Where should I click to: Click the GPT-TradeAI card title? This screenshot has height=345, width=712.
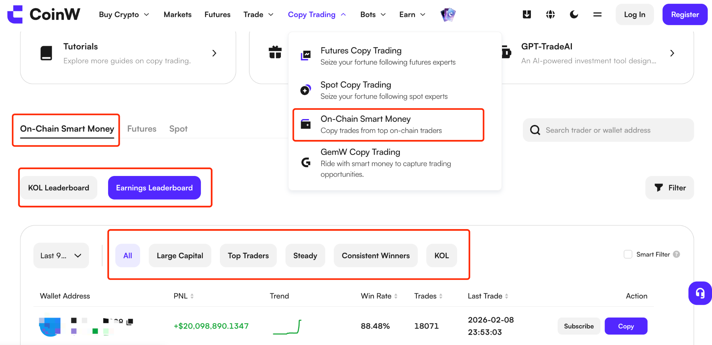(x=547, y=47)
